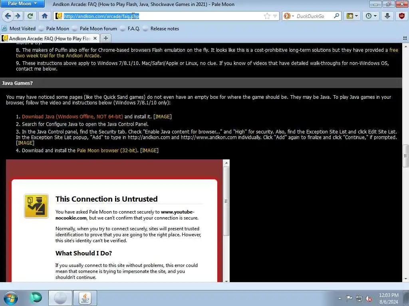This screenshot has width=409, height=306.
Task: Click the DuckDuckGo search box
Action: 315,16
